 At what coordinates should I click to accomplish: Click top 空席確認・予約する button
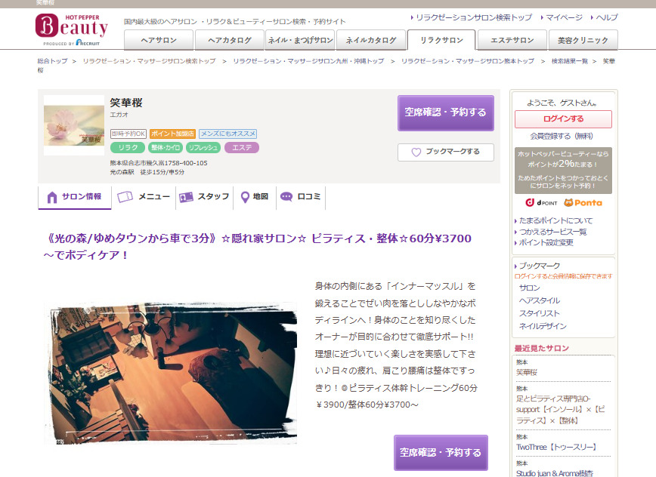tap(446, 112)
